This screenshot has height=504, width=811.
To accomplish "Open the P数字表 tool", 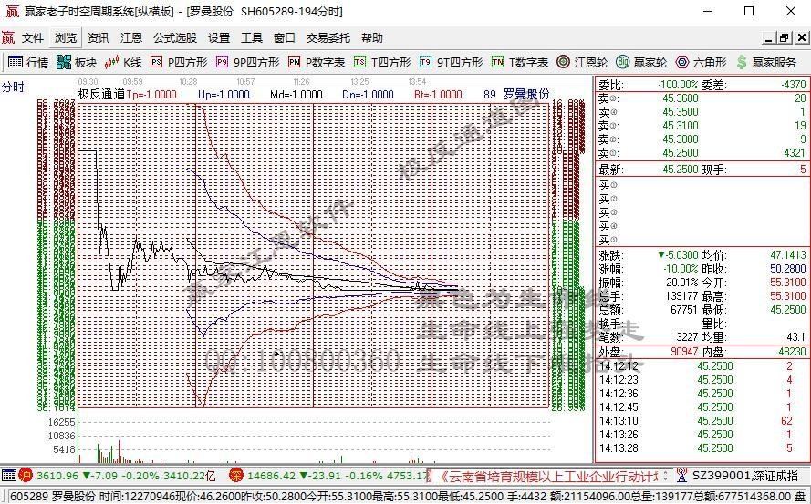I will pyautogui.click(x=317, y=63).
